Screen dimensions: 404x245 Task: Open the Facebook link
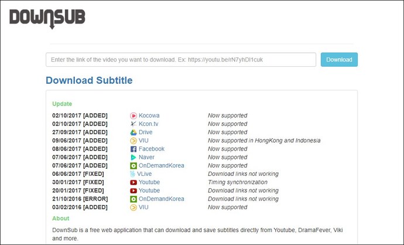[152, 149]
